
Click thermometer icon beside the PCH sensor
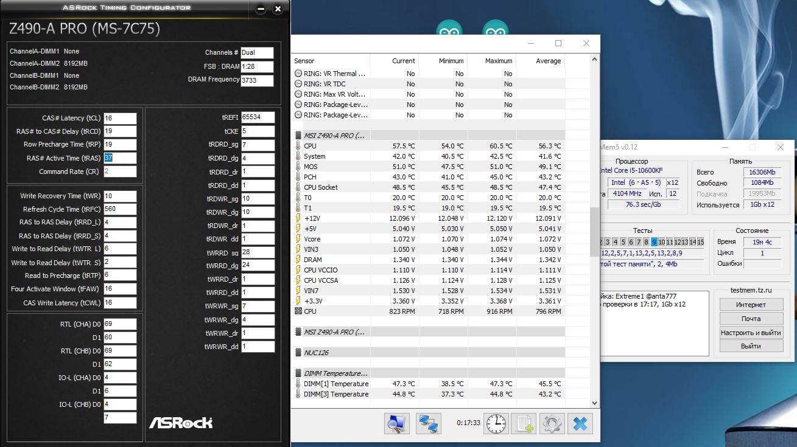pyautogui.click(x=298, y=177)
